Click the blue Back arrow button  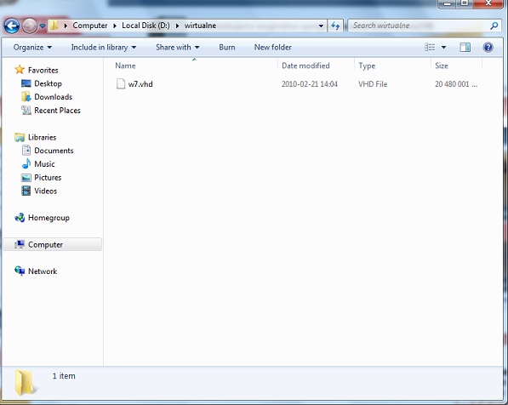click(12, 26)
